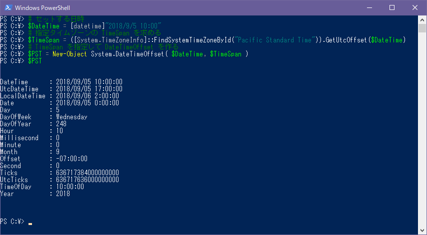427x235 pixels.
Task: Click the UtcDateTime value 17:00:00 line
Action: 89,89
